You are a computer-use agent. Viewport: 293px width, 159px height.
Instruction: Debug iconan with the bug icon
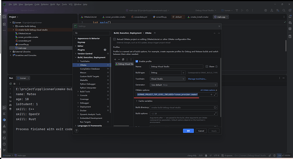click(x=247, y=11)
